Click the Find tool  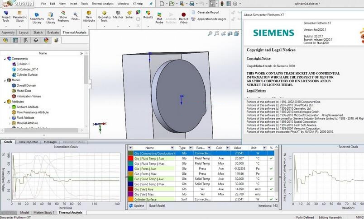pyautogui.click(x=75, y=16)
